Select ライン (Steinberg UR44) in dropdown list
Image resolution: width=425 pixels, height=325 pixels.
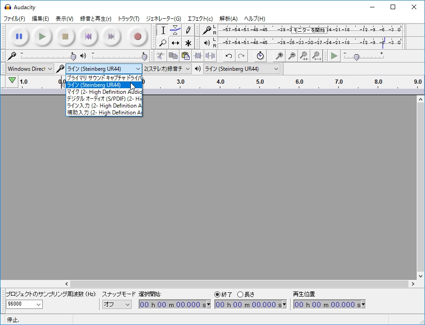[104, 85]
